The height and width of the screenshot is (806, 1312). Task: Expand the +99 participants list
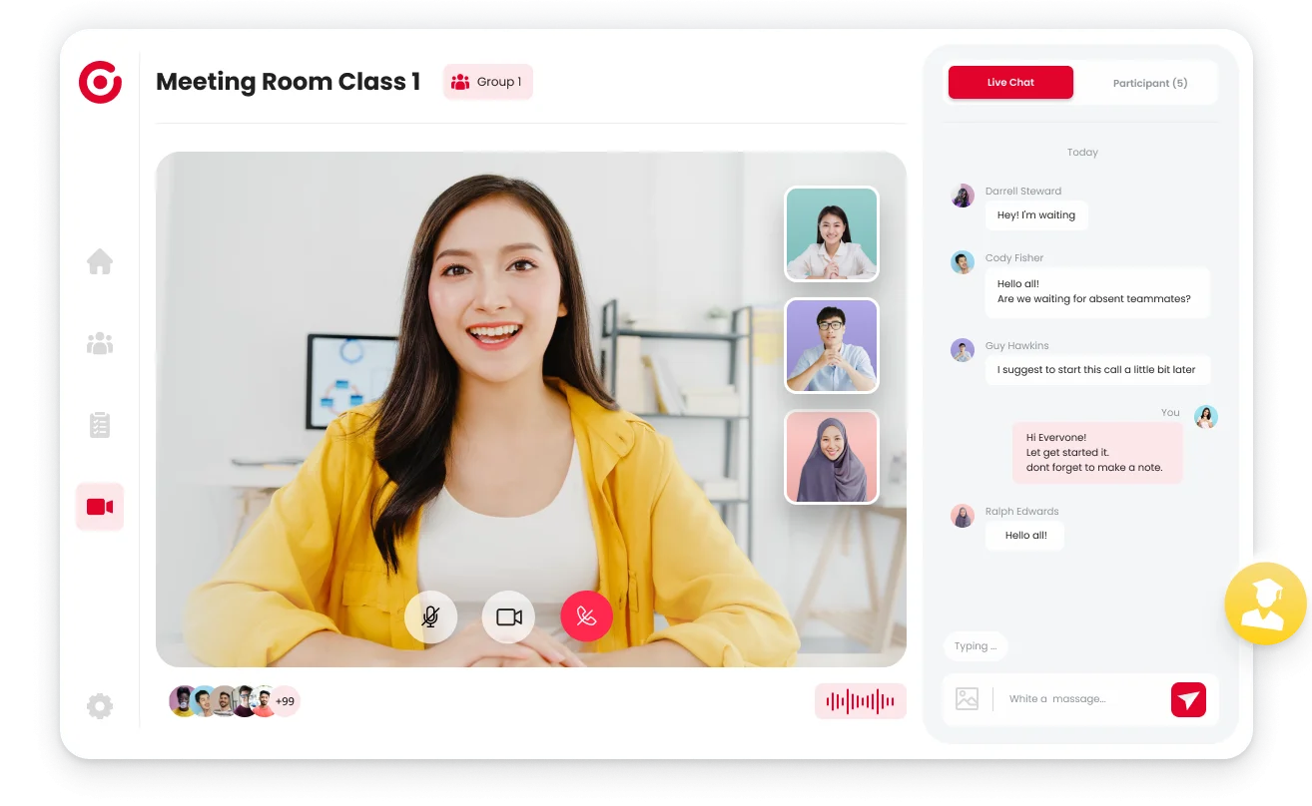tap(285, 701)
